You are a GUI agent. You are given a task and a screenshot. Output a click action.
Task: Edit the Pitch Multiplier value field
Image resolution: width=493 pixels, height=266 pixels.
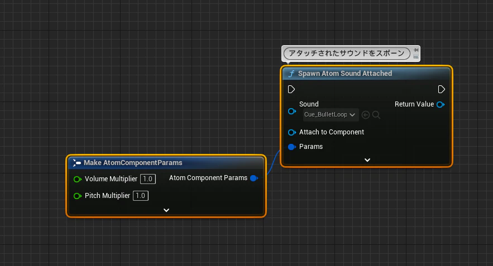tap(141, 196)
